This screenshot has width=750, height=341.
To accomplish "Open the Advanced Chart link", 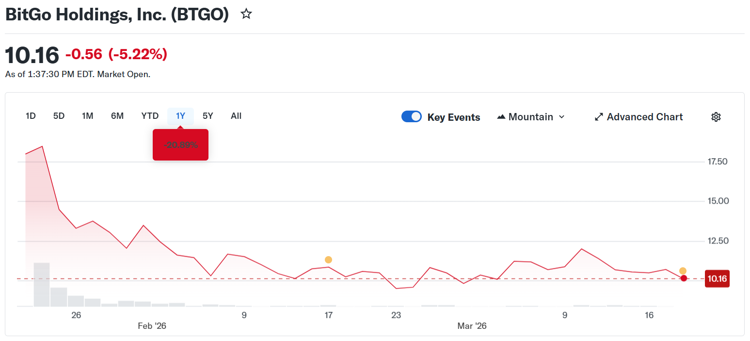I will pyautogui.click(x=644, y=117).
